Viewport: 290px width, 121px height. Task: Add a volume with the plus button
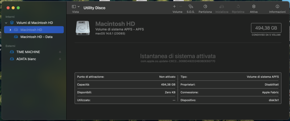point(174,6)
